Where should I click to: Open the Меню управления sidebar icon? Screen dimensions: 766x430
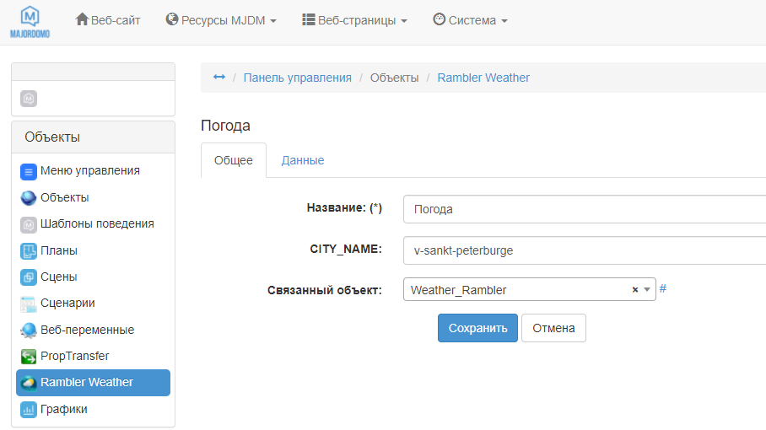[29, 171]
